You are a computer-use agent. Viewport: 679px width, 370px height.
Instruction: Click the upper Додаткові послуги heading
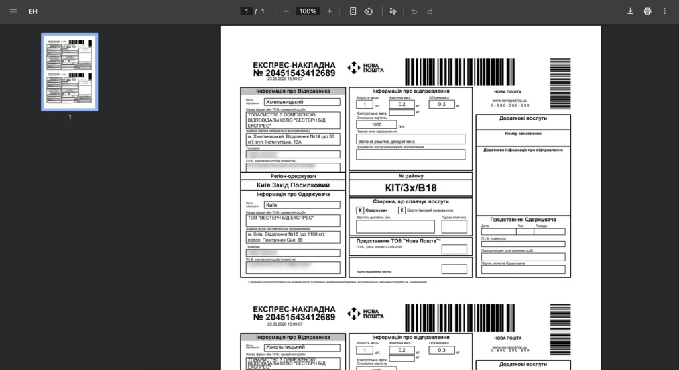(523, 118)
